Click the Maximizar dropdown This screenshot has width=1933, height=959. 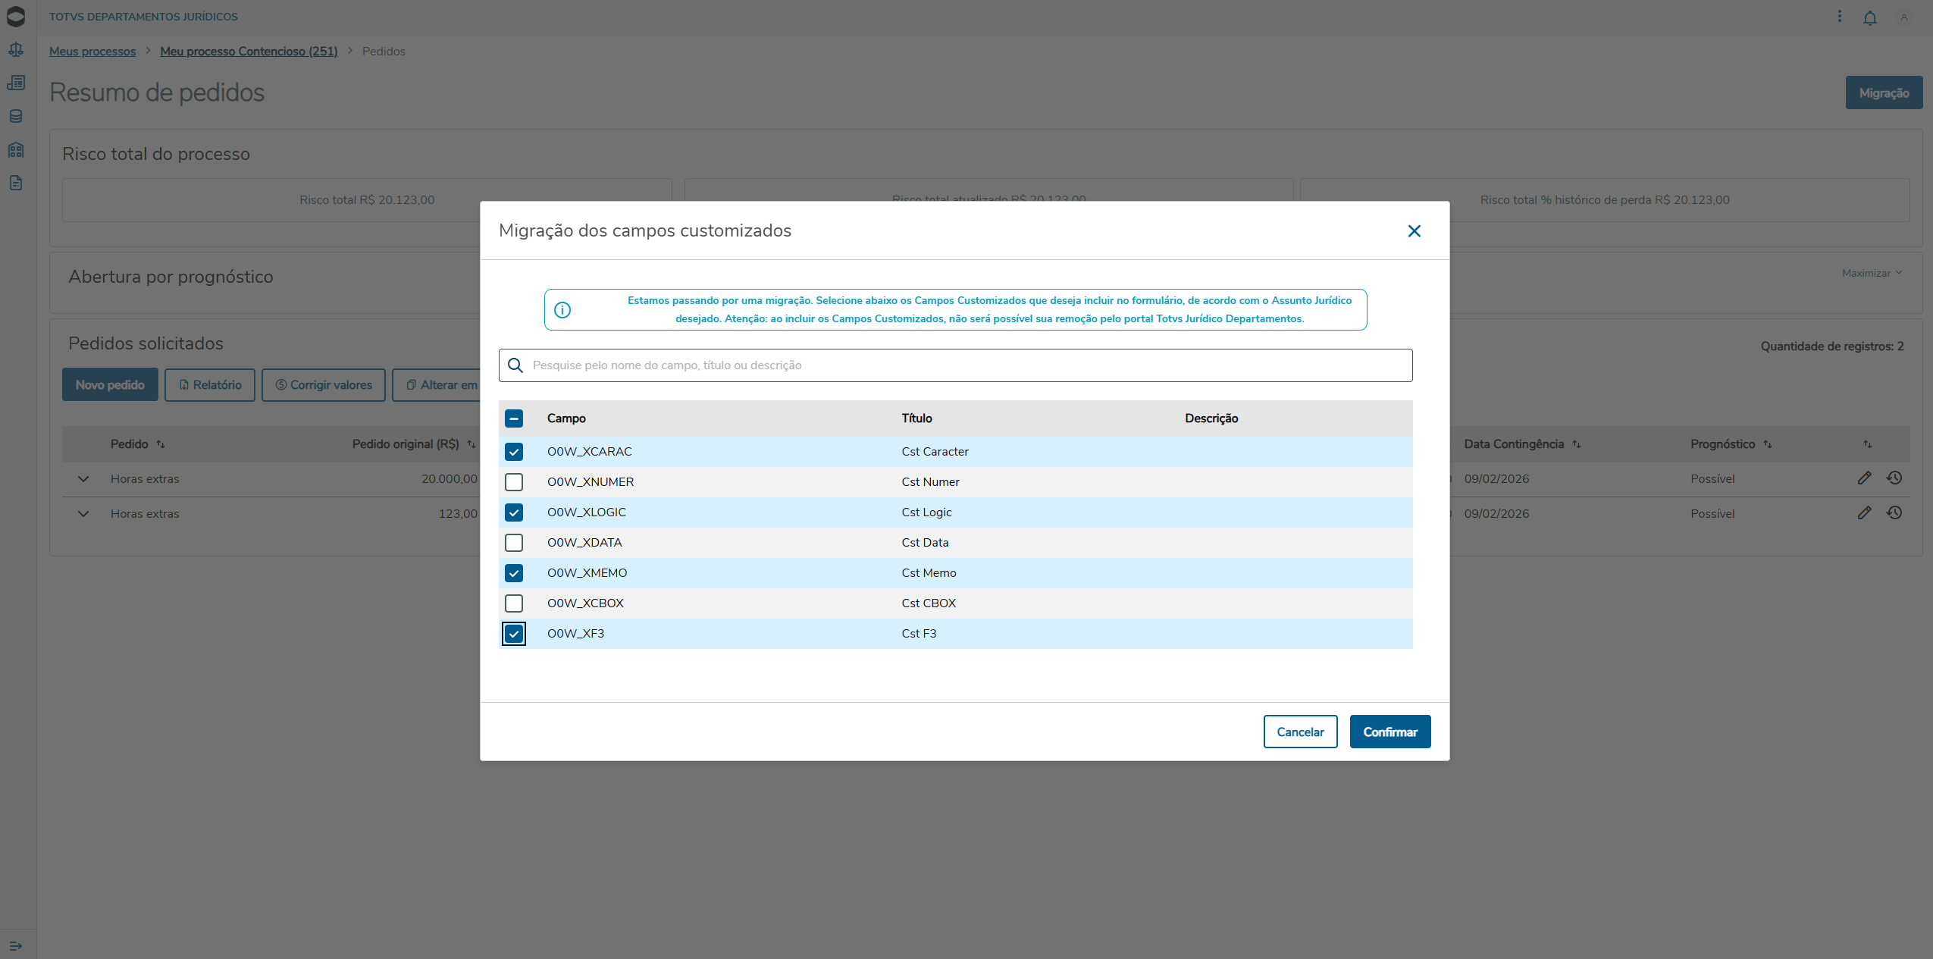tap(1872, 273)
